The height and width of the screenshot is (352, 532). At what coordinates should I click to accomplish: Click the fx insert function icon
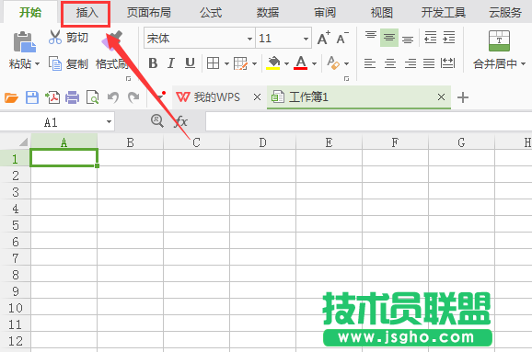coord(180,121)
